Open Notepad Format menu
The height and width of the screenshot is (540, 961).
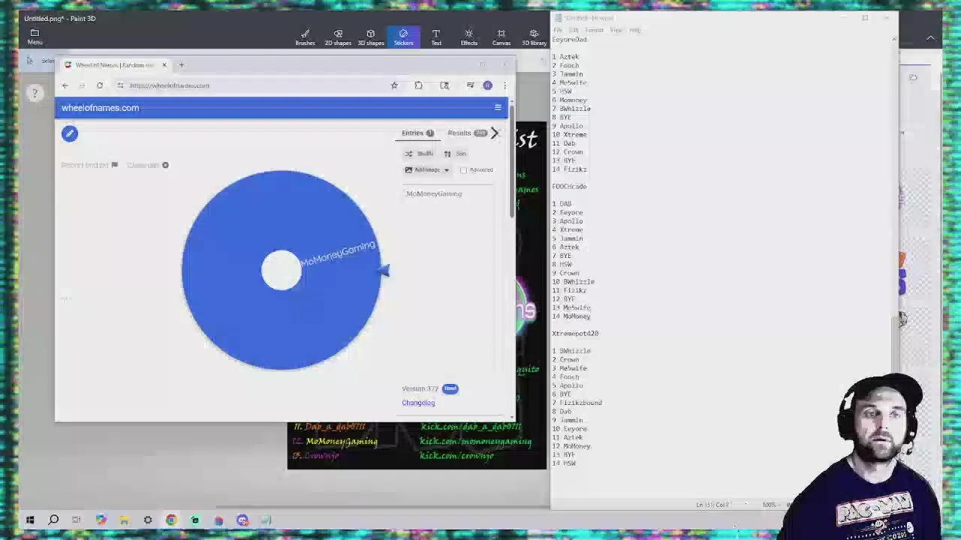pyautogui.click(x=594, y=30)
